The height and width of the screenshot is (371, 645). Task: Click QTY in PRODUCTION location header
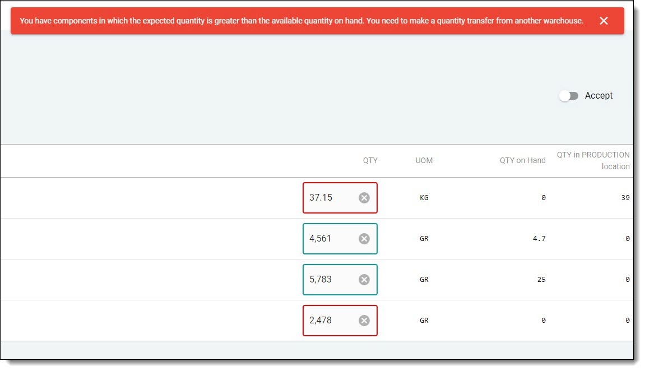[593, 160]
